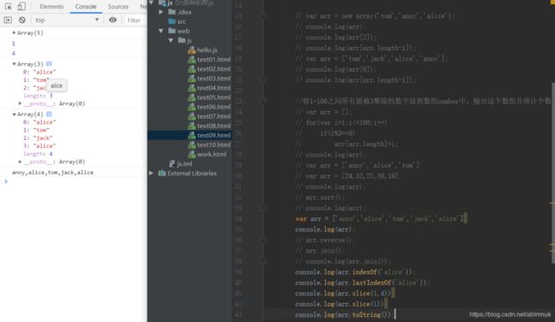Open text07.html file
Image resolution: width=555 pixels, height=322 pixels.
213,116
